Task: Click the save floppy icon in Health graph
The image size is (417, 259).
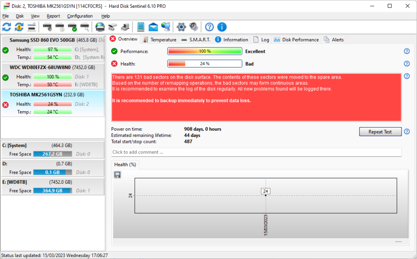Action: tap(117, 175)
